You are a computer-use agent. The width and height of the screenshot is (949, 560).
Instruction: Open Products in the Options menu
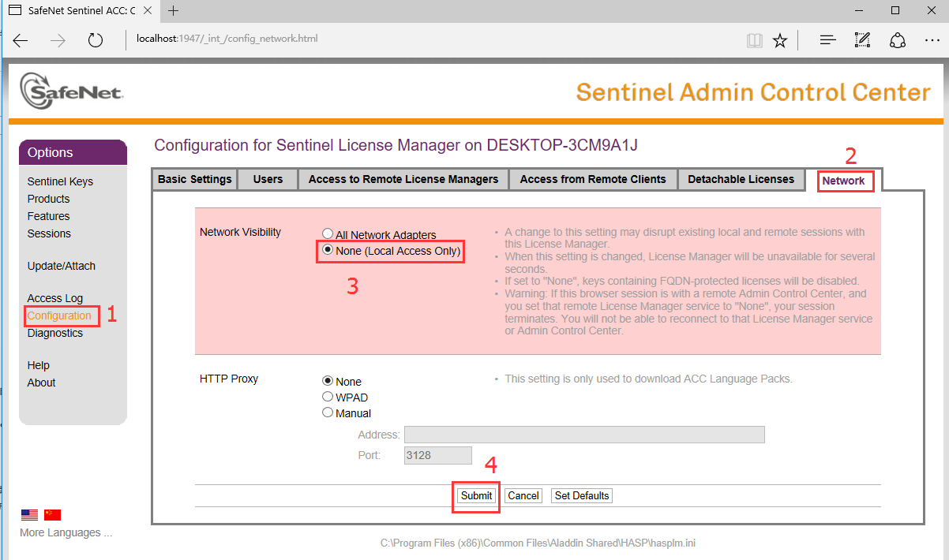click(x=48, y=199)
